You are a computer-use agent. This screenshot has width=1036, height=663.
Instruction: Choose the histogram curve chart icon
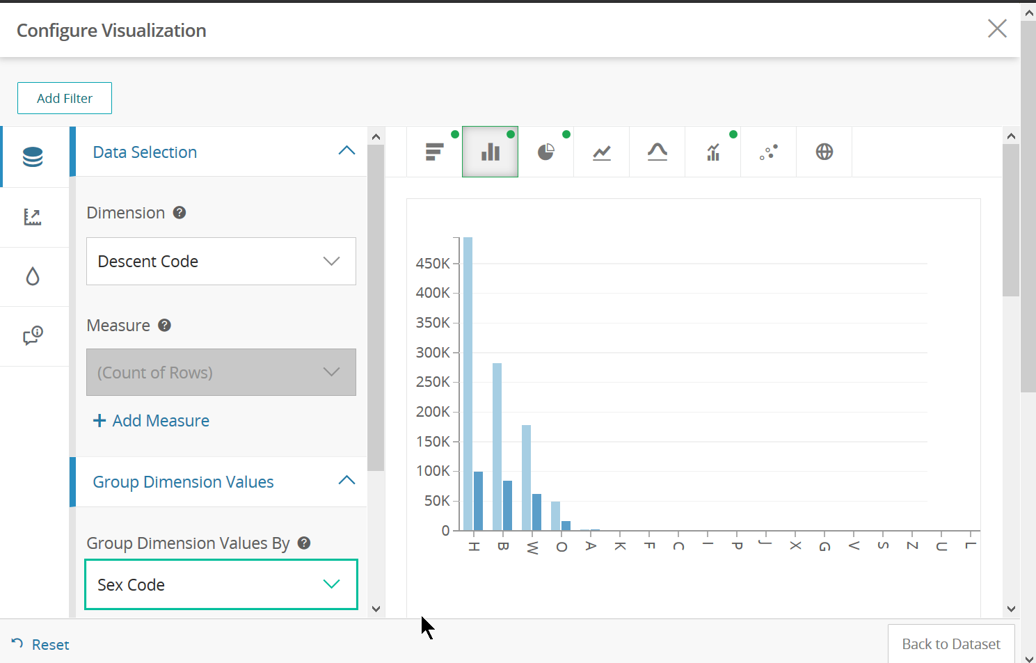click(x=658, y=152)
